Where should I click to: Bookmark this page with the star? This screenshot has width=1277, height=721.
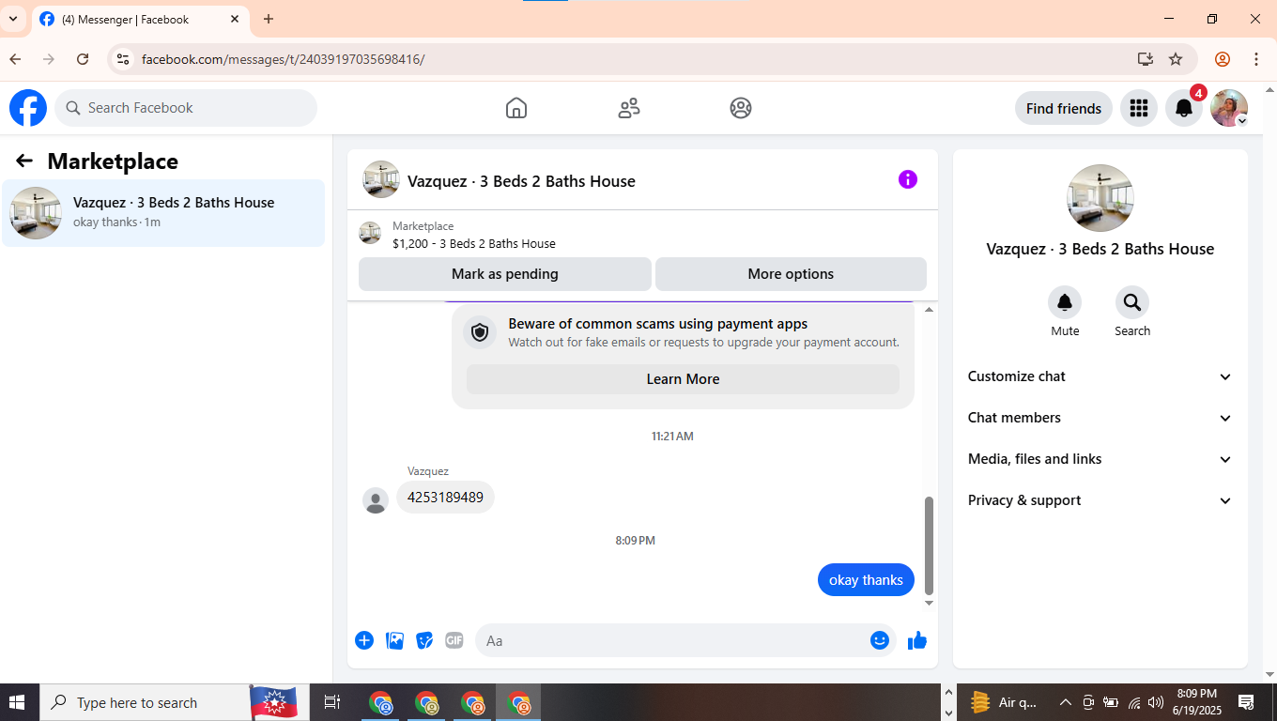pyautogui.click(x=1176, y=59)
